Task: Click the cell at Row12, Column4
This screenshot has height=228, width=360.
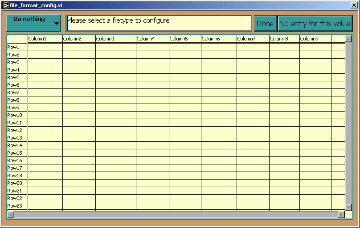Action: point(152,130)
